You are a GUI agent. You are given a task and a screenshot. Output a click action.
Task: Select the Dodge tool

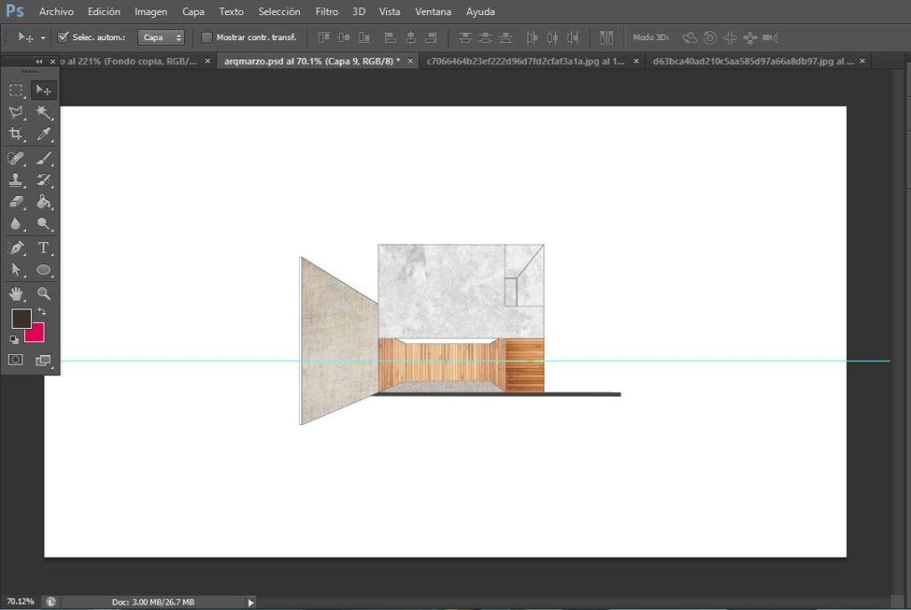point(44,224)
